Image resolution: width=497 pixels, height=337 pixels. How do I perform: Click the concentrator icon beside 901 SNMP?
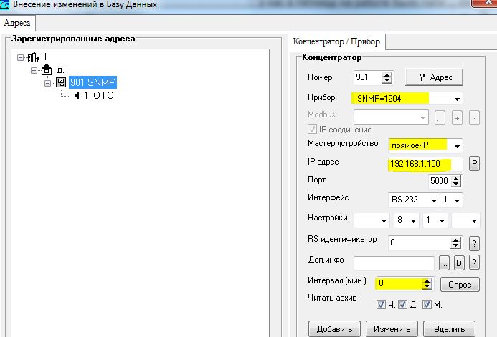(x=61, y=83)
